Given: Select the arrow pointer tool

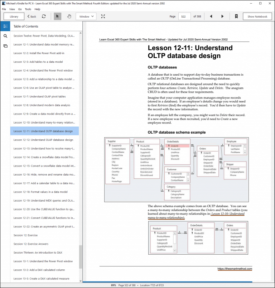Looking at the screenshot, I should tap(57, 16).
